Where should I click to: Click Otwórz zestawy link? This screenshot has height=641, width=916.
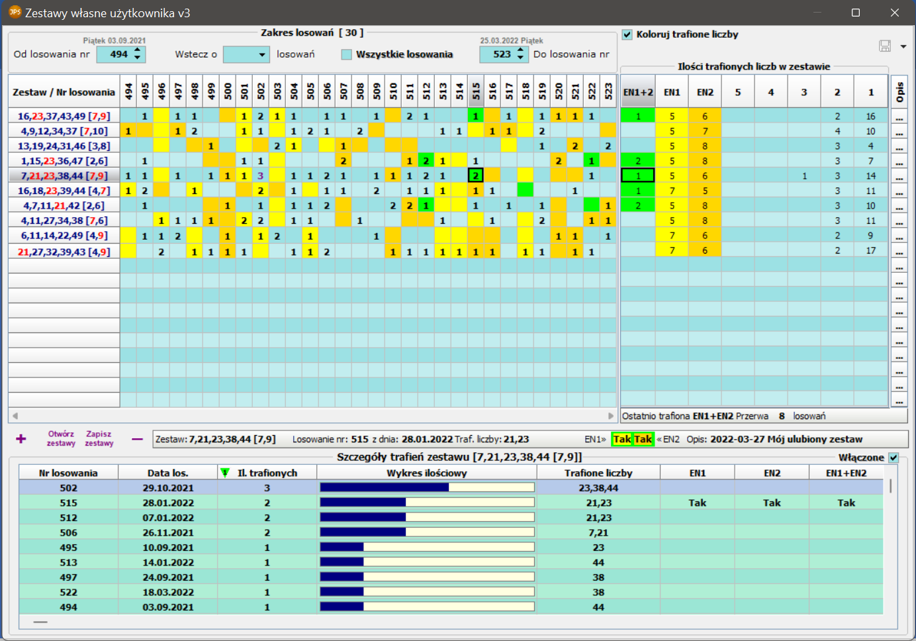tap(61, 438)
